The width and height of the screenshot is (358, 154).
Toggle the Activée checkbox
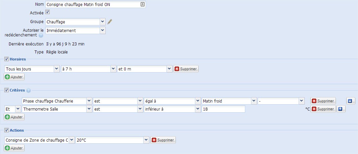[x=48, y=12]
